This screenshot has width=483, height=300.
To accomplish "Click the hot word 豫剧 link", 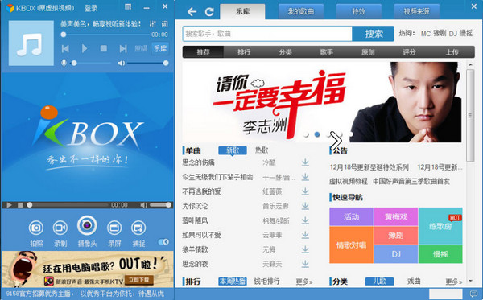I will (440, 33).
